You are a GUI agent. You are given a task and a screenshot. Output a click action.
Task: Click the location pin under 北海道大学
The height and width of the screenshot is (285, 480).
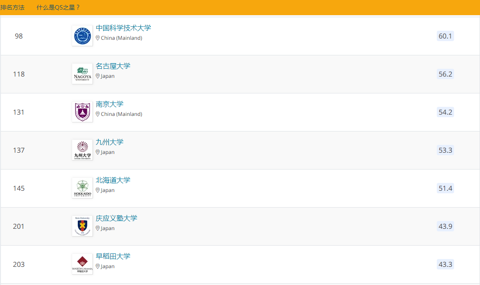[98, 190]
